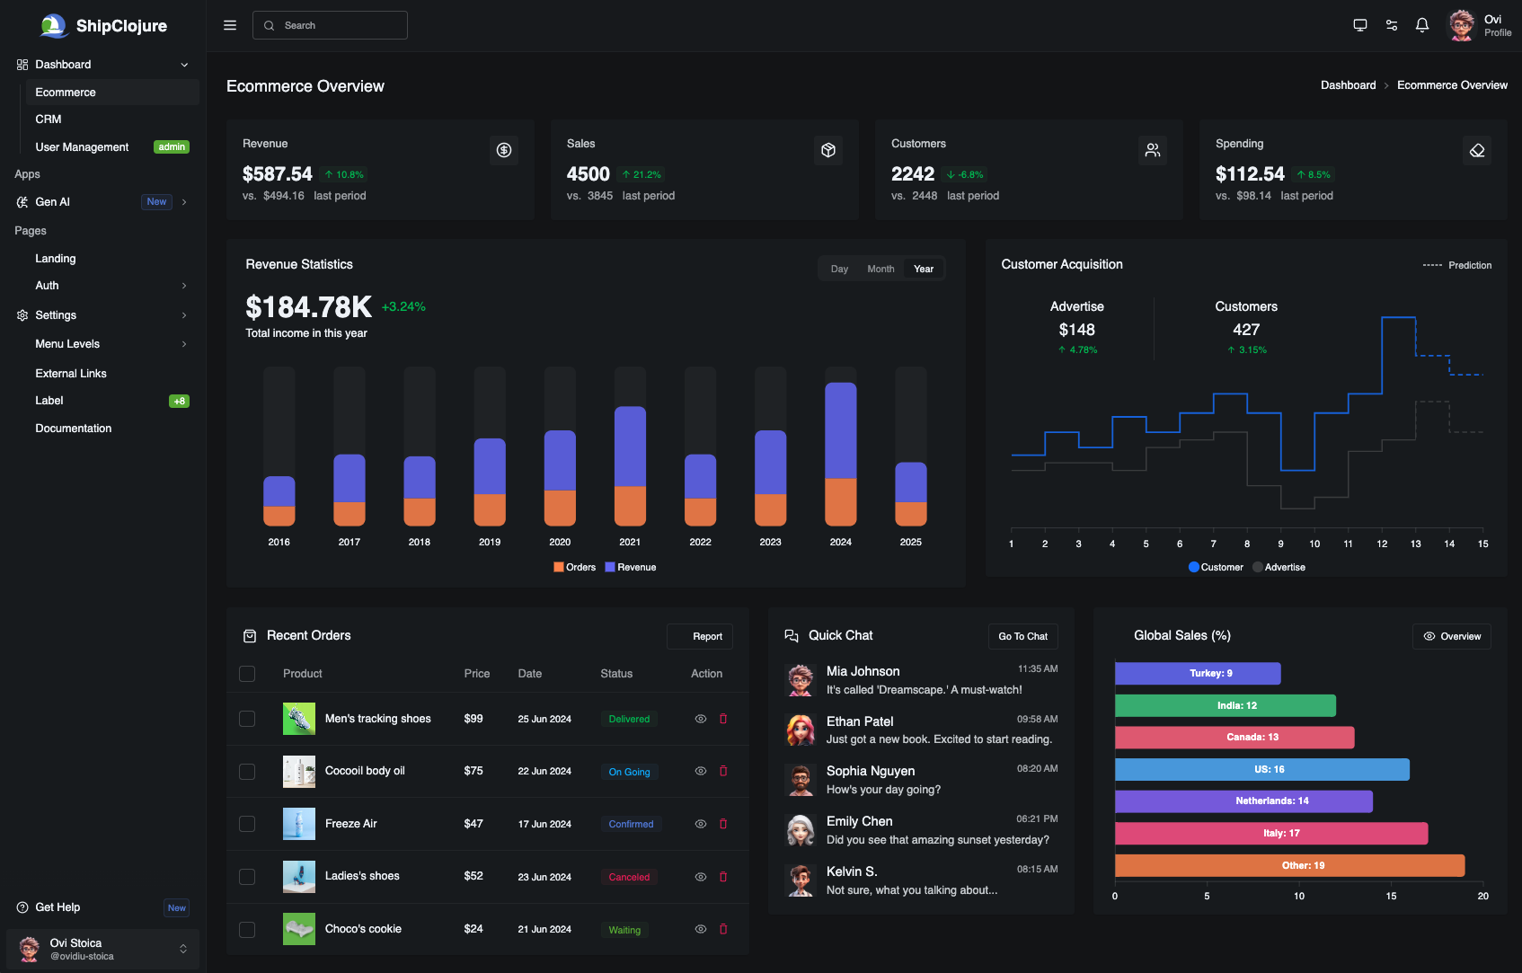Expand the Auth pages section

click(183, 286)
